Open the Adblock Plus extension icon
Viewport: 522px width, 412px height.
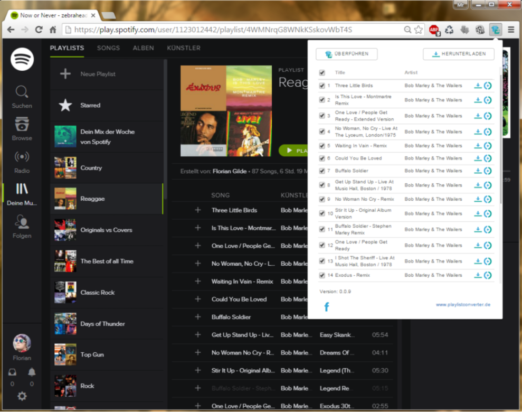tap(434, 30)
